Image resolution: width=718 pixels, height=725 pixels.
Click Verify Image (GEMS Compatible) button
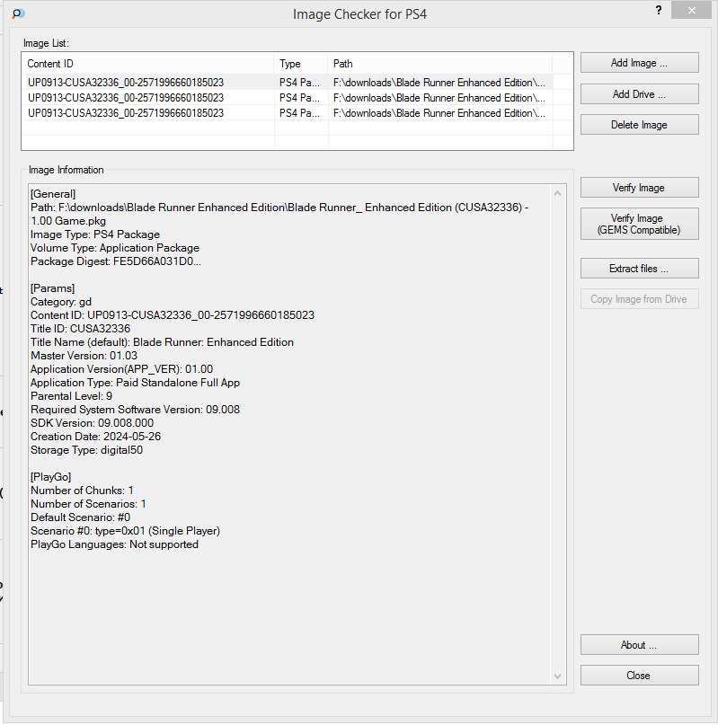(639, 224)
